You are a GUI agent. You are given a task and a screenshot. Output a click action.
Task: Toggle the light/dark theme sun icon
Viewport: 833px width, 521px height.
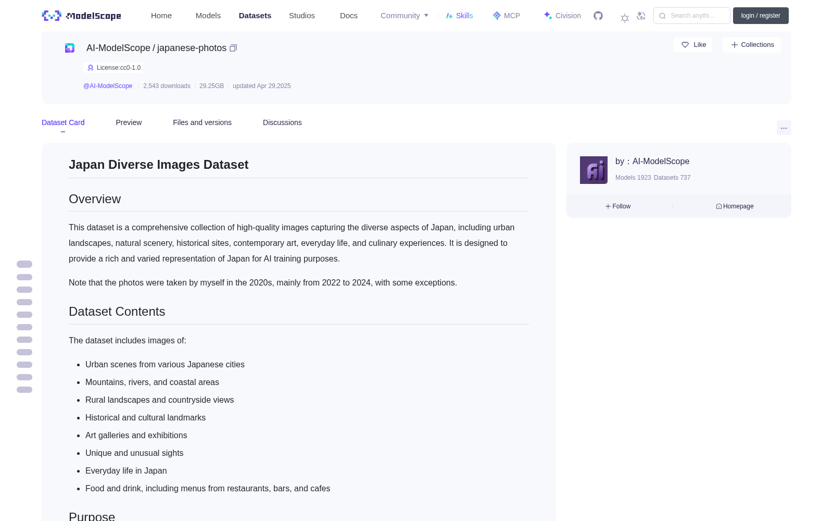pos(625,18)
